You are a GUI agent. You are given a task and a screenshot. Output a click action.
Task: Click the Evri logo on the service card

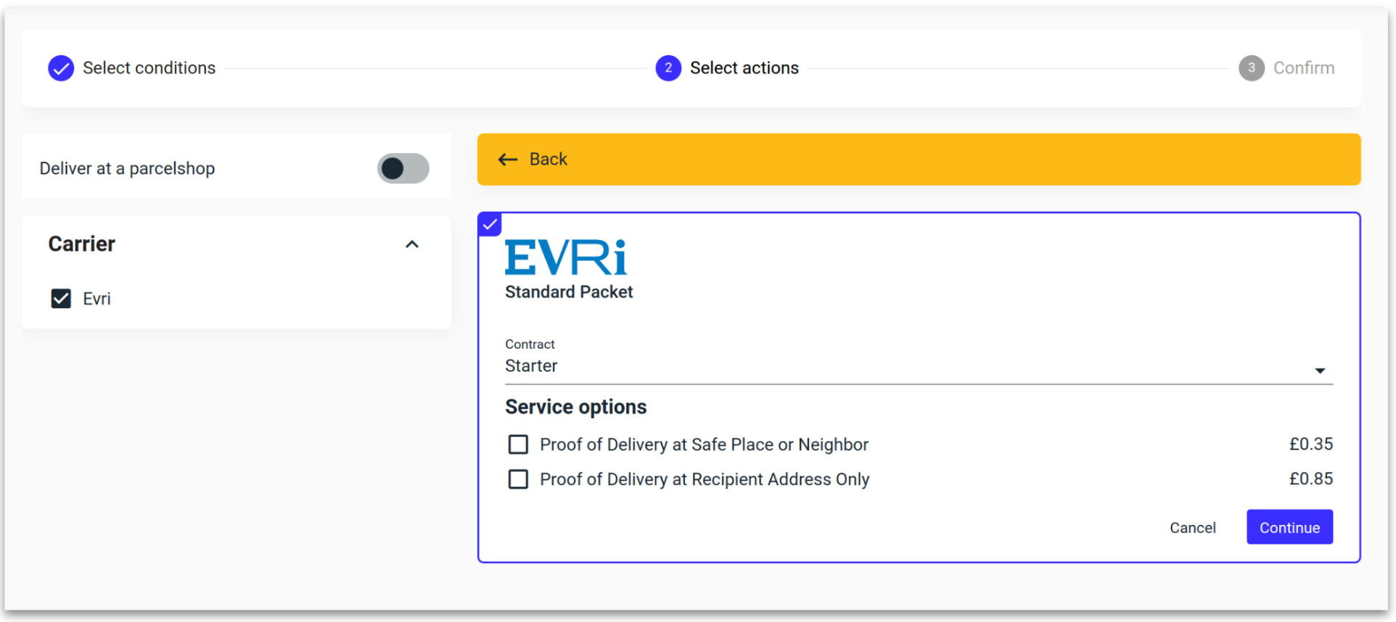[x=566, y=257]
